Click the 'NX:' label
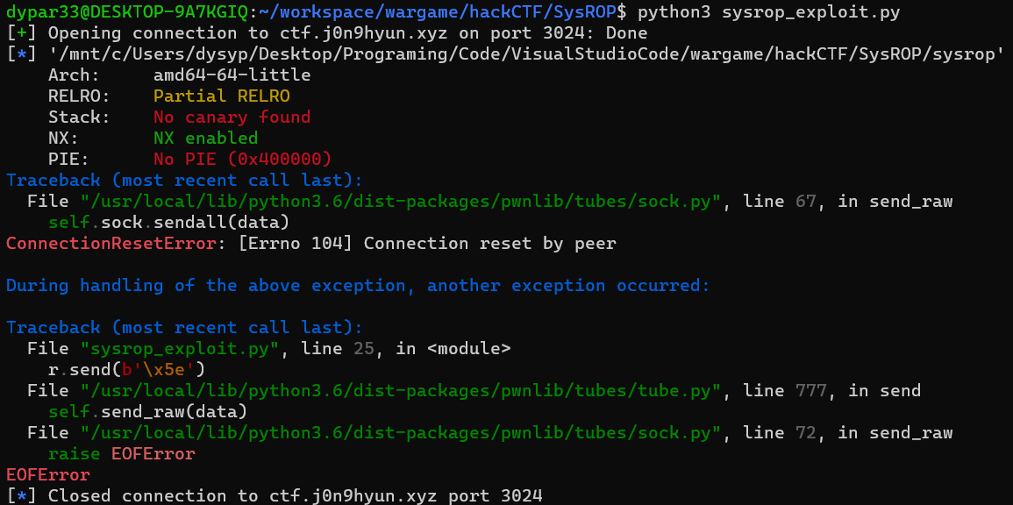The height and width of the screenshot is (505, 1013). point(63,139)
